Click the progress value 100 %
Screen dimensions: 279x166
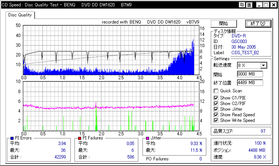(x=260, y=143)
